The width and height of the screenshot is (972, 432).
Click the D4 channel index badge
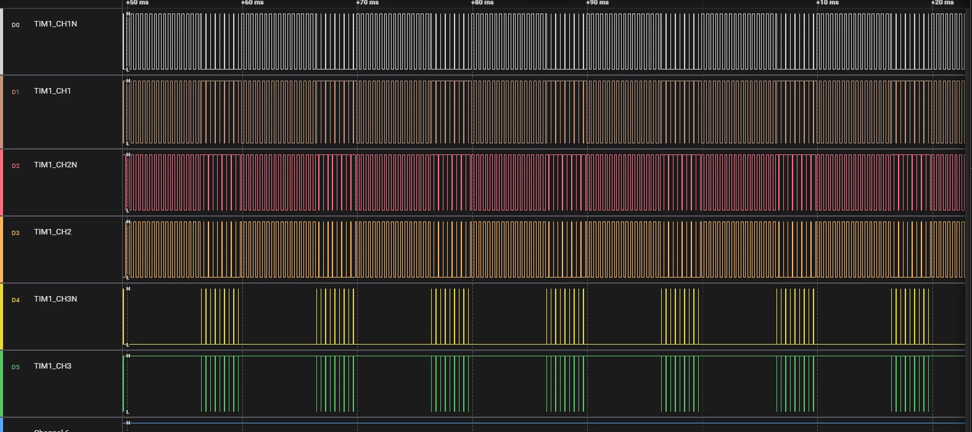pos(15,300)
